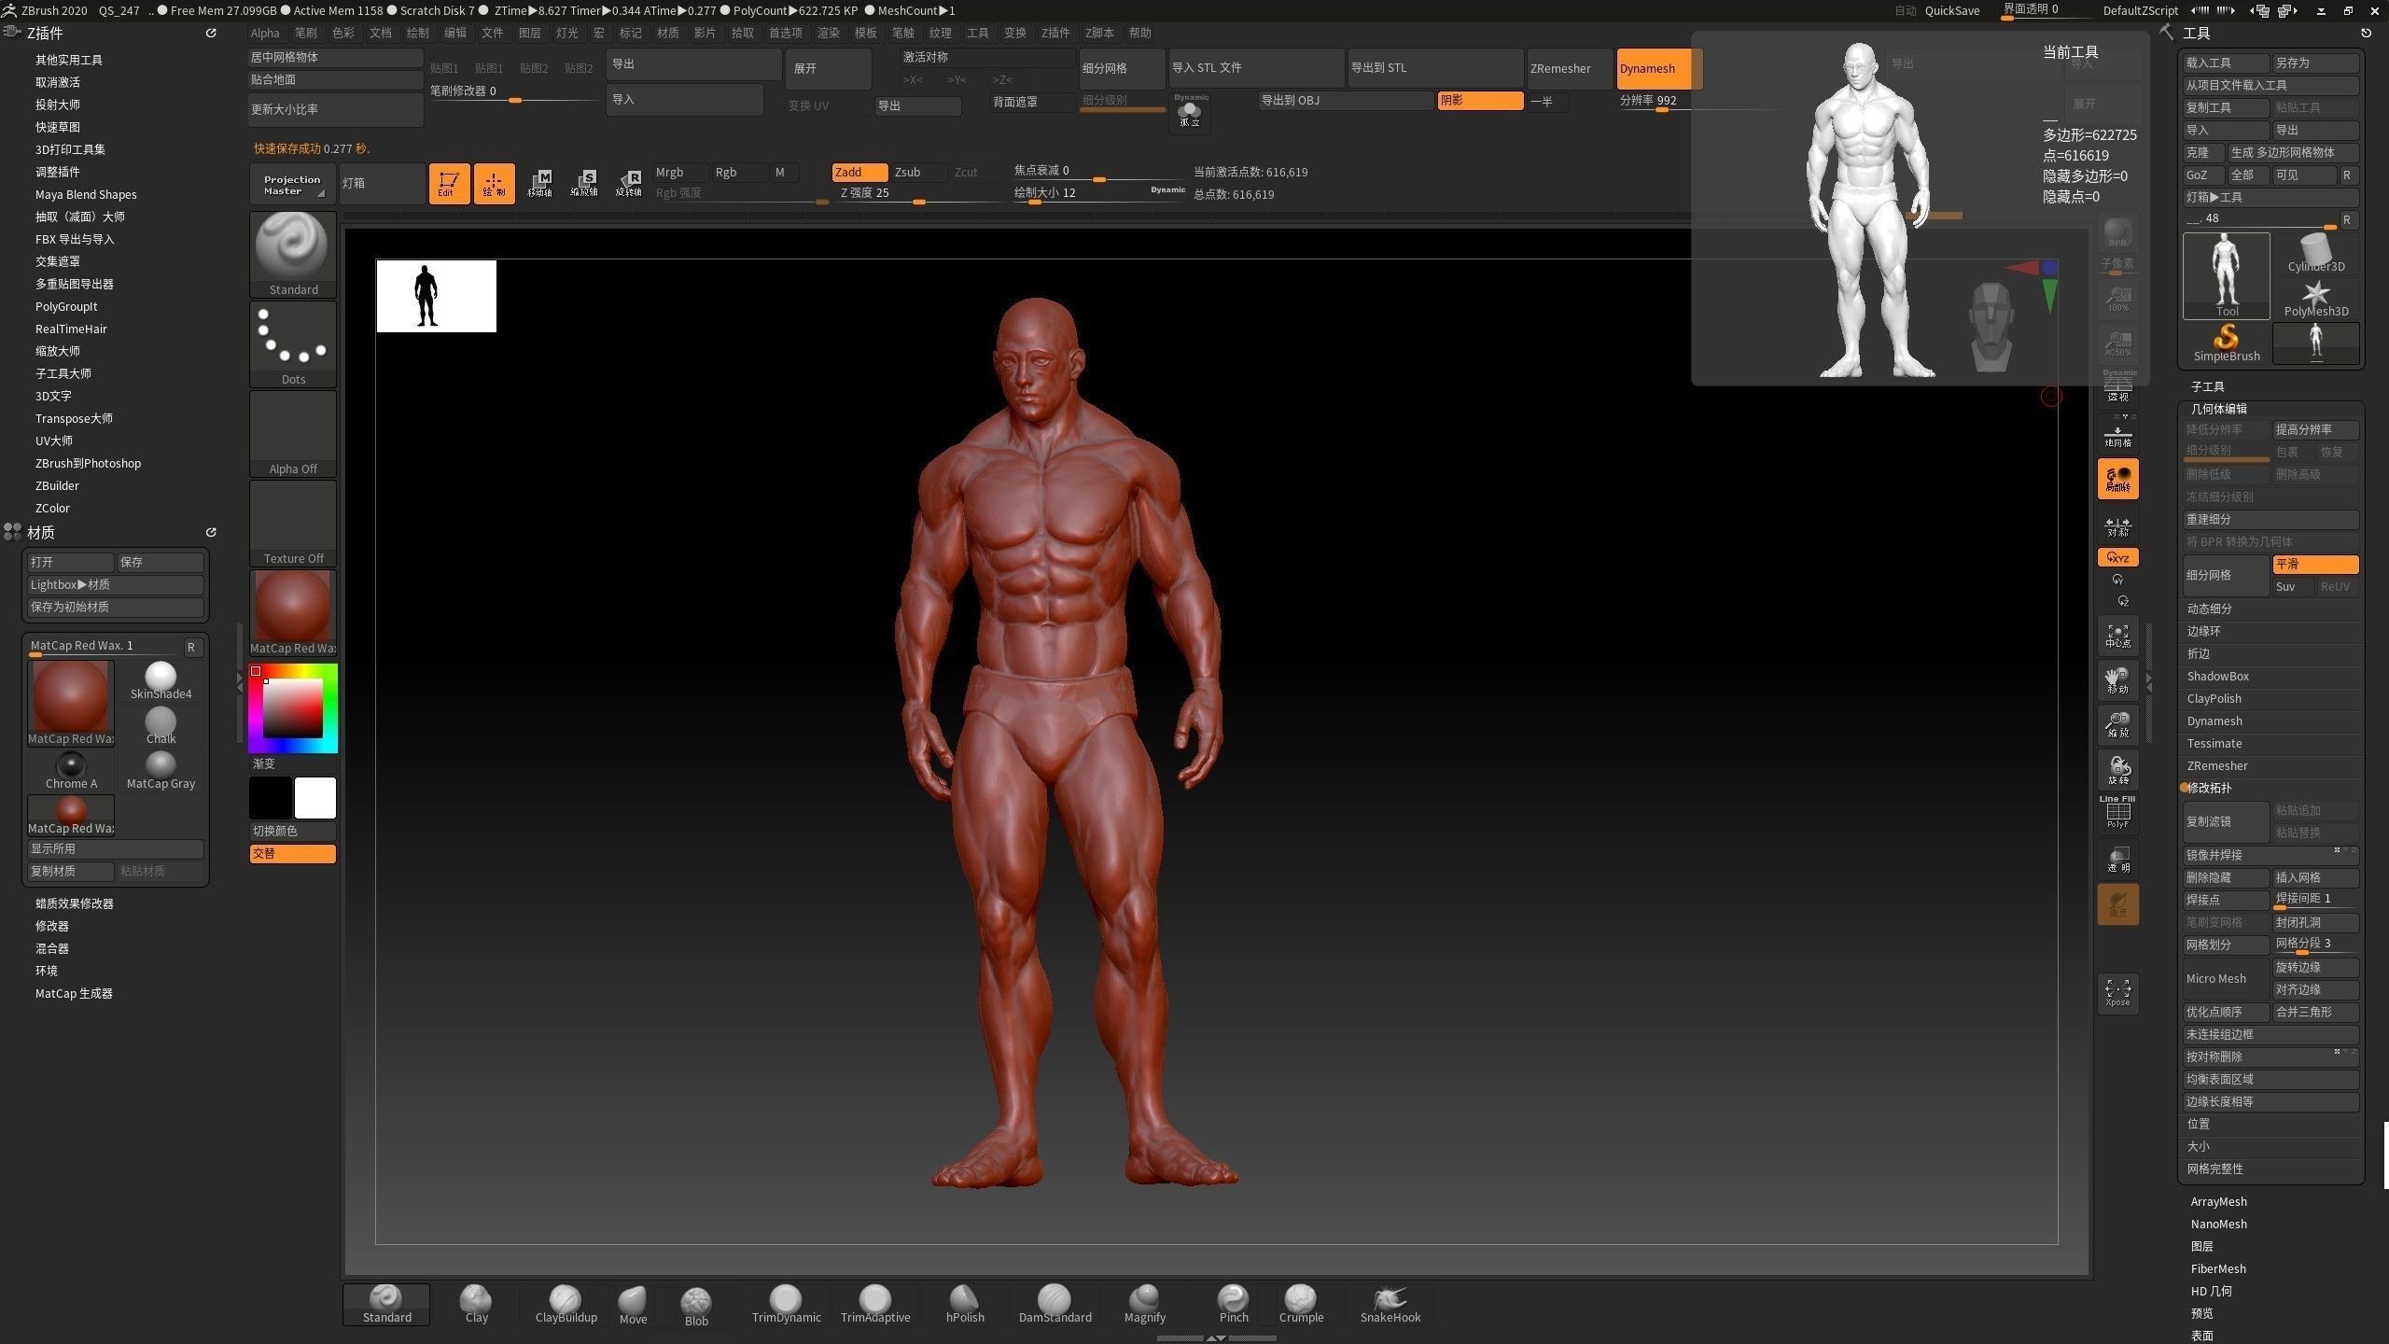Select the Cylinder3D tool
The height and width of the screenshot is (1344, 2389).
point(2316,253)
